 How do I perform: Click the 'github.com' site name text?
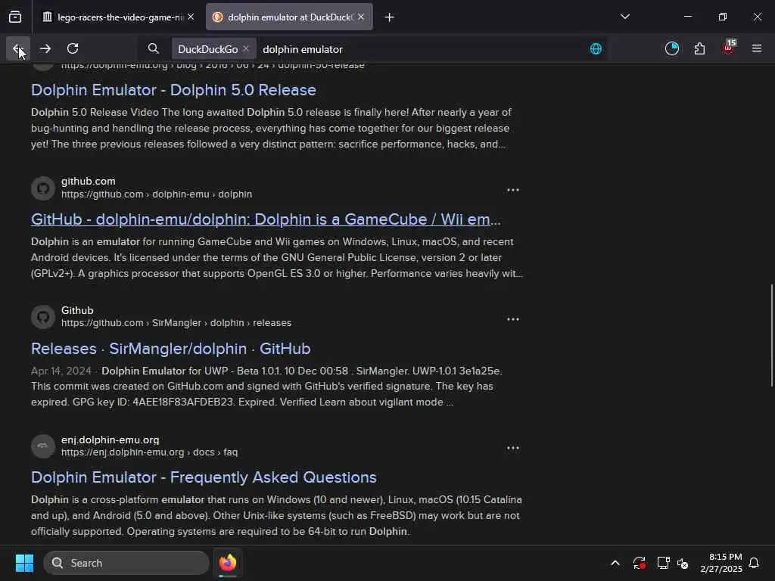(89, 182)
